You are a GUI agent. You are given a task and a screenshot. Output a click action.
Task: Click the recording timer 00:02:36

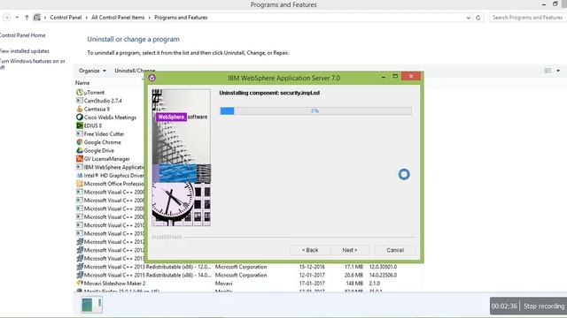tap(504, 307)
